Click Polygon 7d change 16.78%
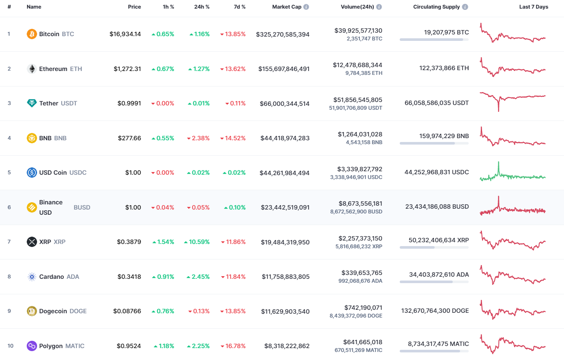The width and height of the screenshot is (564, 361). tap(233, 346)
